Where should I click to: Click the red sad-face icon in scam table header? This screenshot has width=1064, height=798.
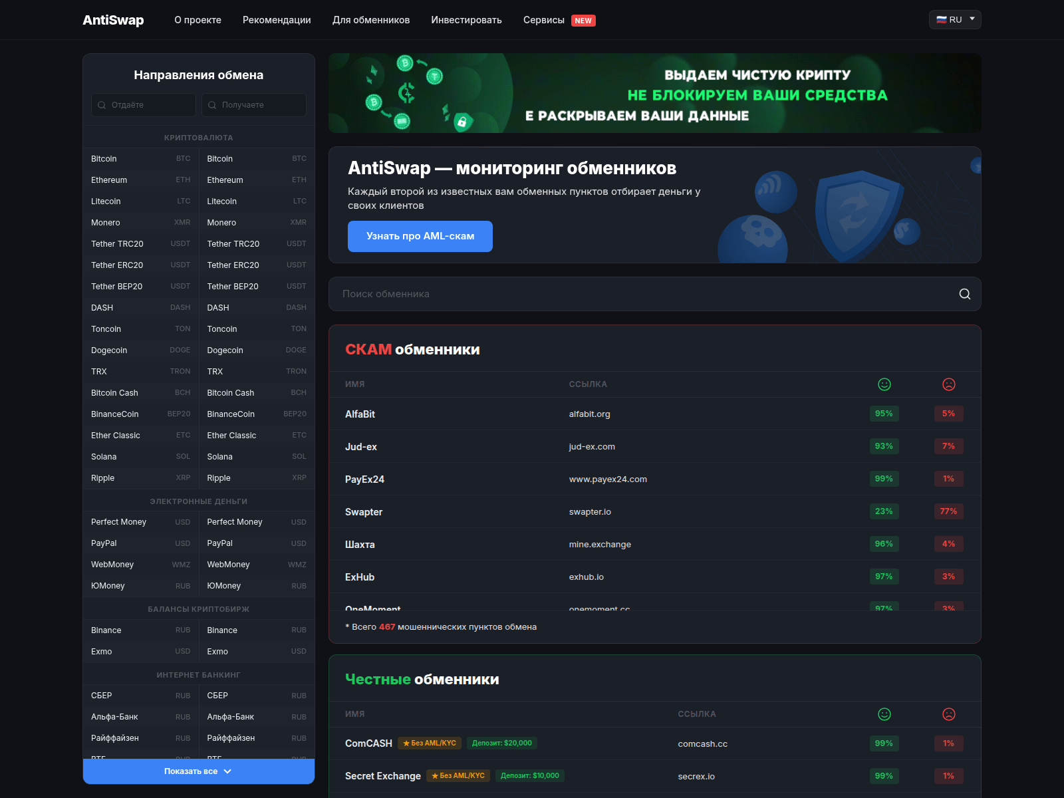(x=949, y=384)
